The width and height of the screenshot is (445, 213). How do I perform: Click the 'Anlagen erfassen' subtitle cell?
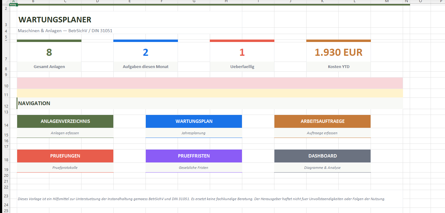click(x=65, y=133)
